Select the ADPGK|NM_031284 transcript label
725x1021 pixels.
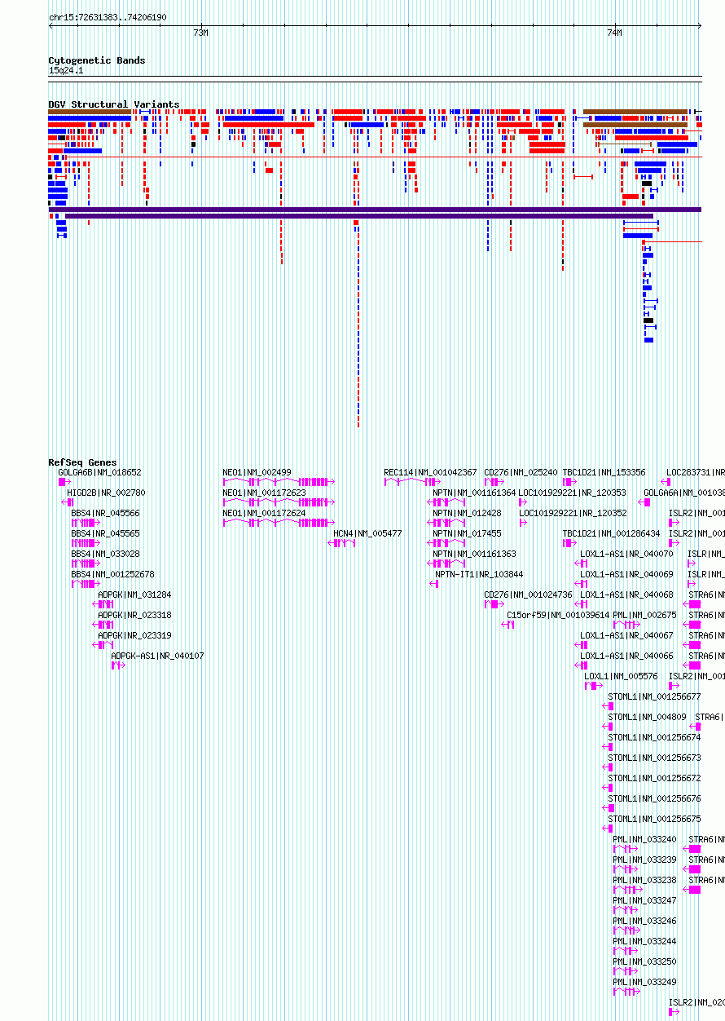coord(134,594)
